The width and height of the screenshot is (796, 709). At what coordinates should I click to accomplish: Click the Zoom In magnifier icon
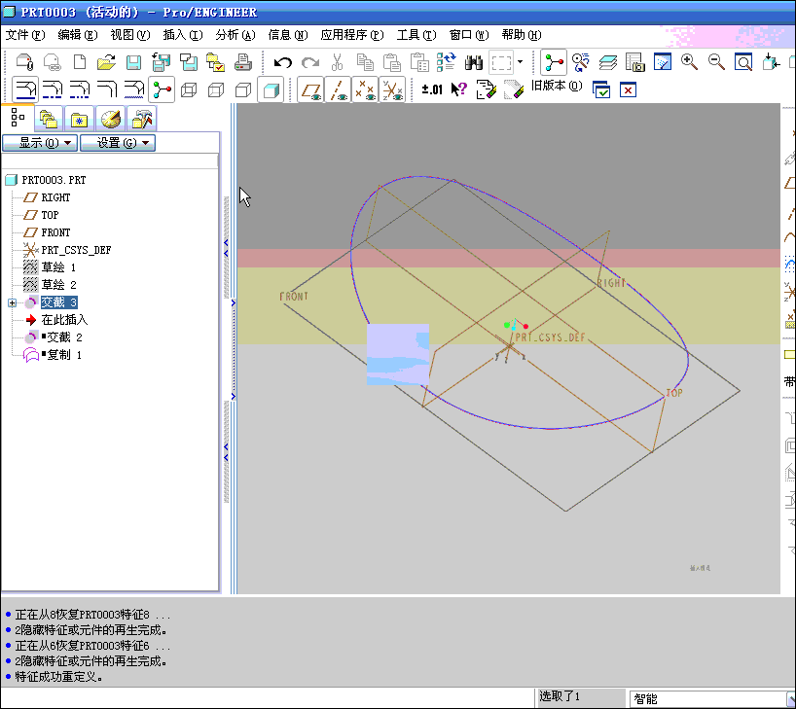point(689,63)
